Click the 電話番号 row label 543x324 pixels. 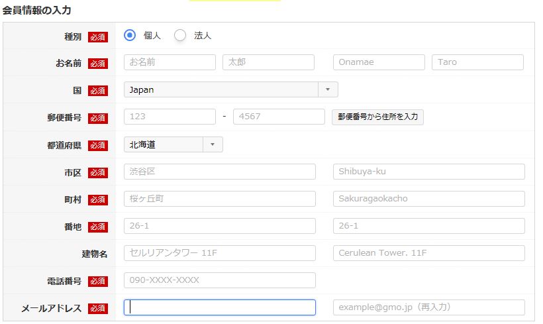coord(64,281)
